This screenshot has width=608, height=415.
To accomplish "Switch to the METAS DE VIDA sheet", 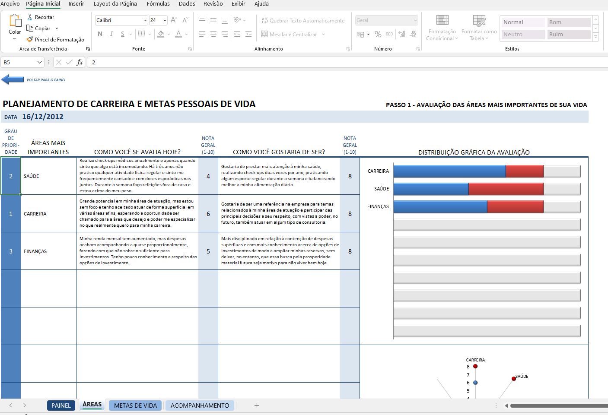I will [x=135, y=405].
